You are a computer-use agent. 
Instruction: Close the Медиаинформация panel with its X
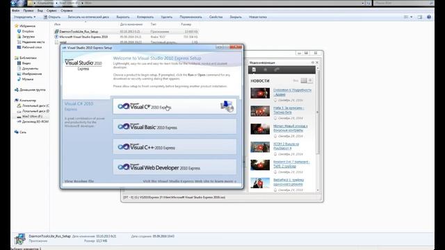tap(317, 62)
